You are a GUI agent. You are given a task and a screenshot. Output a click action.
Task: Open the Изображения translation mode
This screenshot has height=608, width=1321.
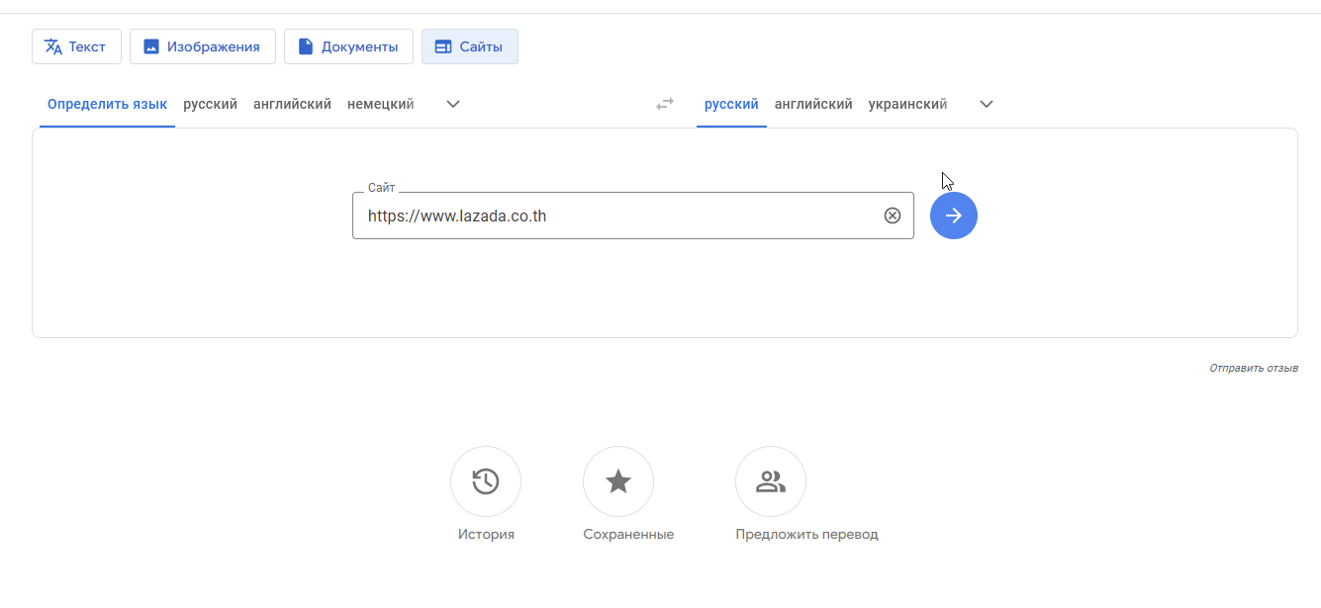click(x=203, y=46)
